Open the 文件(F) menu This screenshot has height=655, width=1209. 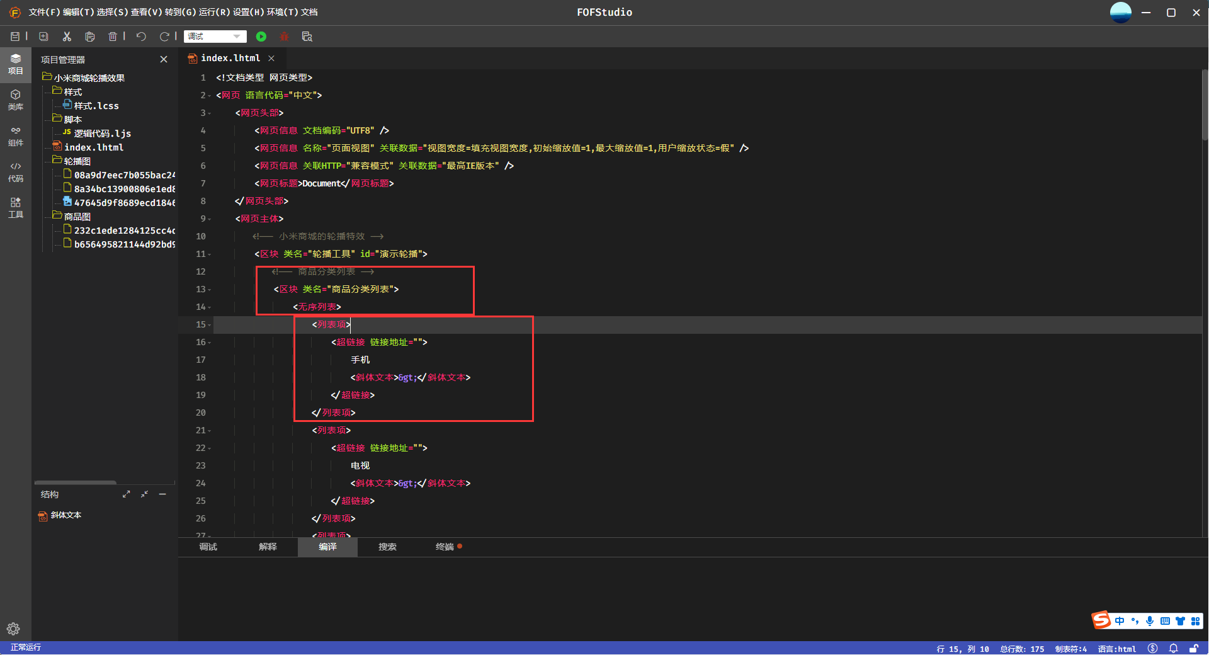click(x=44, y=13)
